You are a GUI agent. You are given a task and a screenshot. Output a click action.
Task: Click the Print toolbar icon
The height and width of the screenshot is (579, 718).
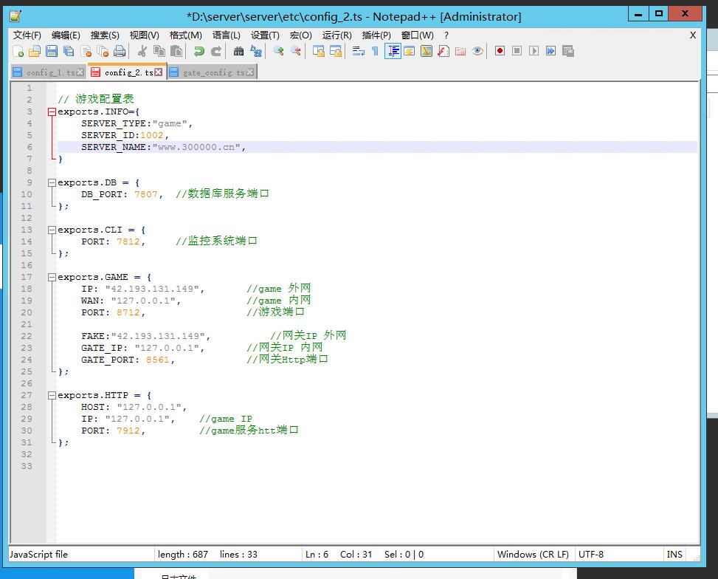click(120, 51)
